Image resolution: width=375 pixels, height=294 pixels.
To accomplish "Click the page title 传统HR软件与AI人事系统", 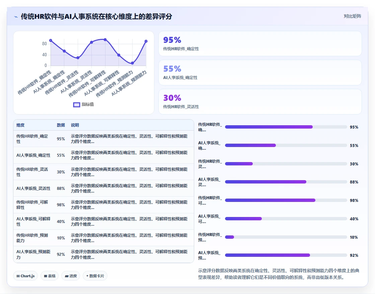I will 96,16.
